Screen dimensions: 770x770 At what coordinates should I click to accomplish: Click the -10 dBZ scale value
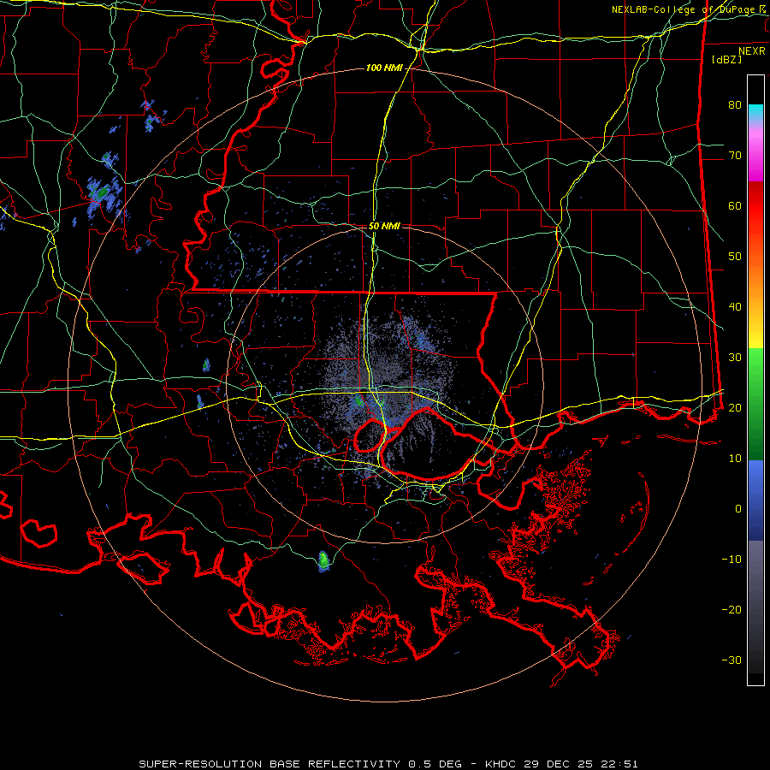731,560
